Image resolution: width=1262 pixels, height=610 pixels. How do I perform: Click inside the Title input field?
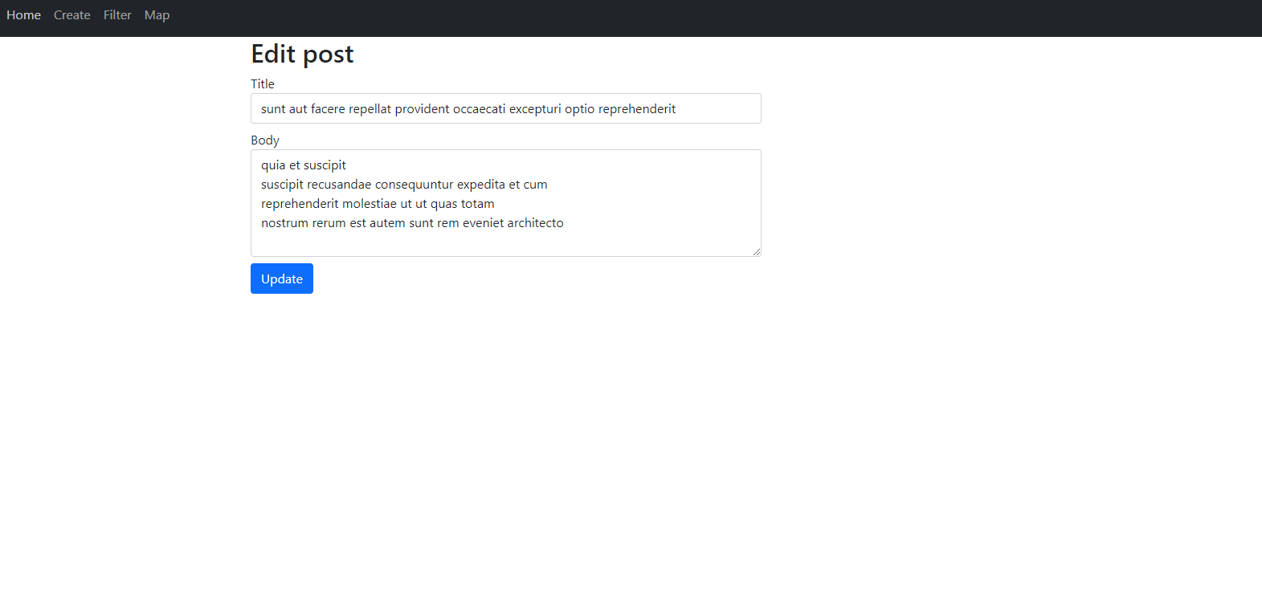pyautogui.click(x=505, y=108)
